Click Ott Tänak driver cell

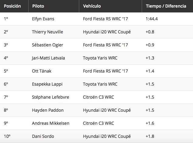point(42,71)
